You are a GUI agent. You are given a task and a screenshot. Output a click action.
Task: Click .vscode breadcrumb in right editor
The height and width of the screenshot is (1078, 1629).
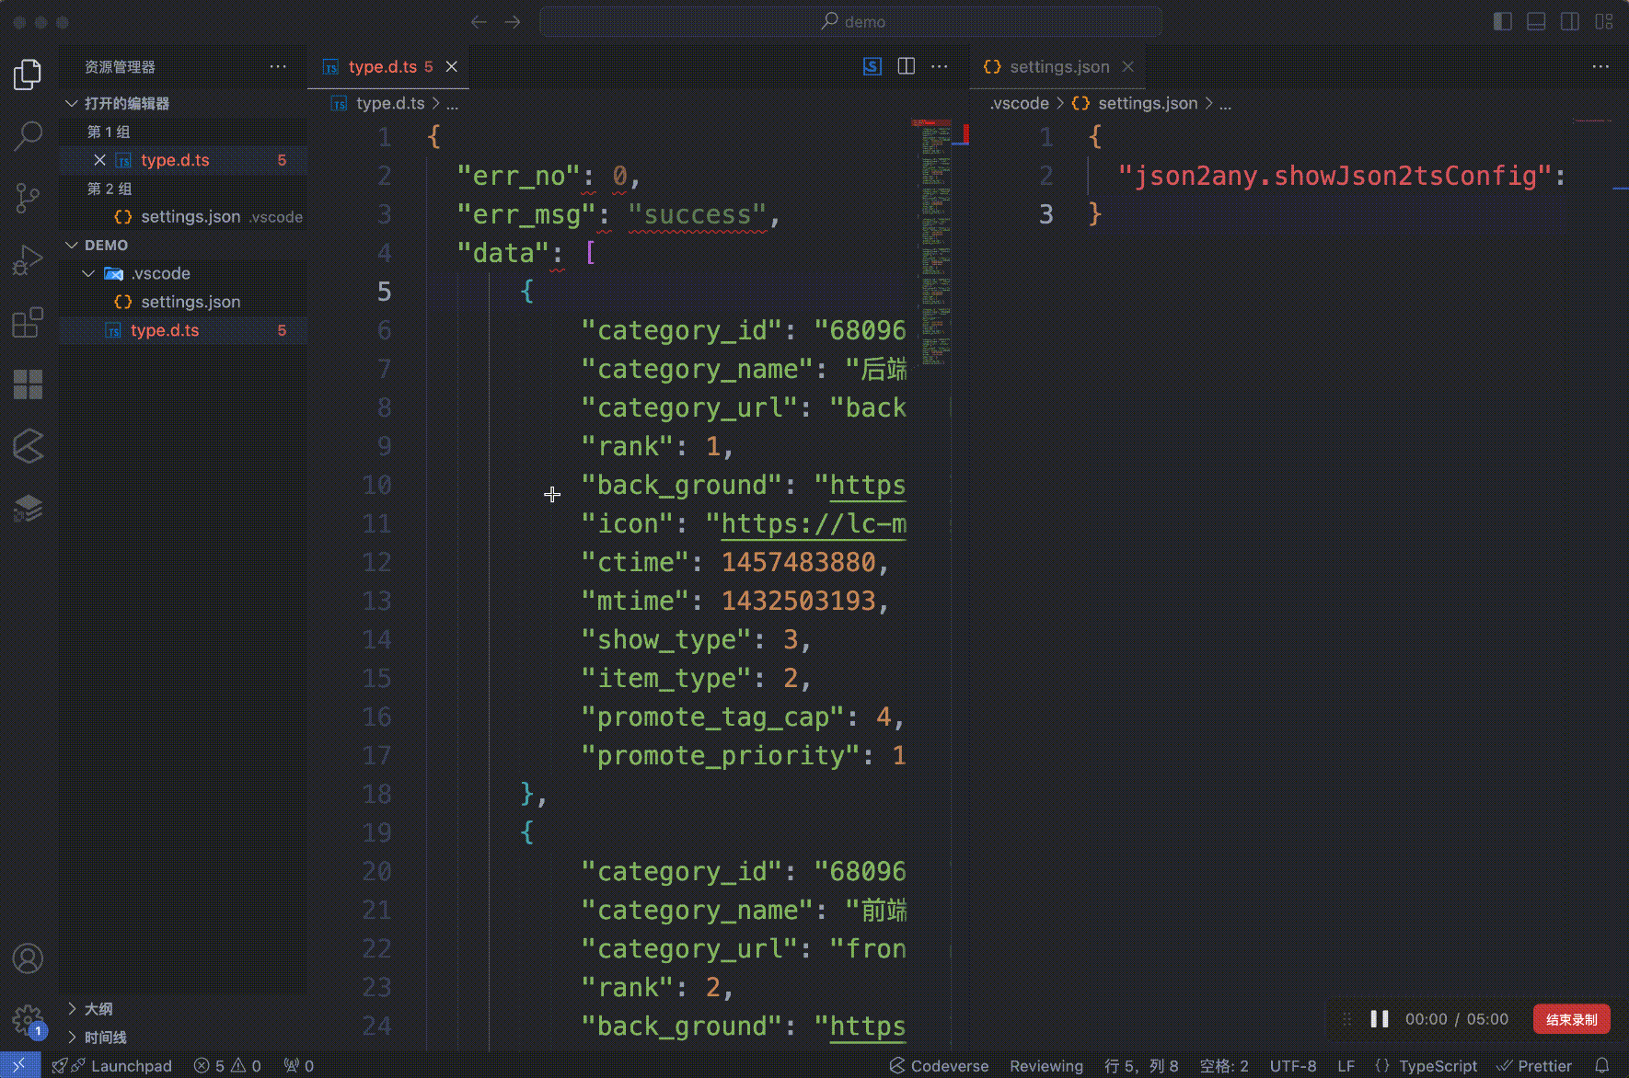pos(1020,103)
